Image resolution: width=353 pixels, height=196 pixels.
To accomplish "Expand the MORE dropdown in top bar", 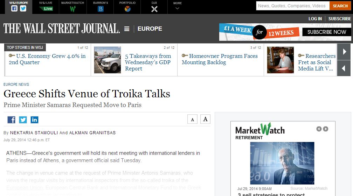I will (178, 6).
